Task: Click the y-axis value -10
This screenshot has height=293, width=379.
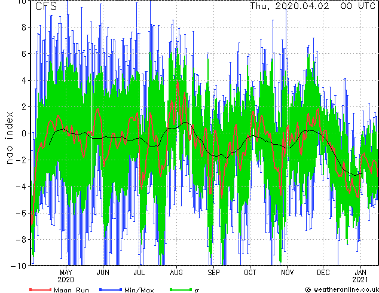Action: tap(19, 266)
